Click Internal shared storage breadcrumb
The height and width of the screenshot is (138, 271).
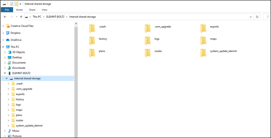pyautogui.click(x=83, y=17)
